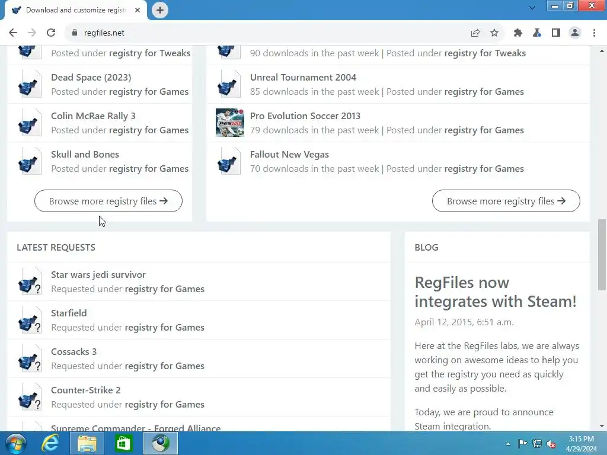Expand the tab search chevron
This screenshot has height=455, width=607.
coord(532,8)
